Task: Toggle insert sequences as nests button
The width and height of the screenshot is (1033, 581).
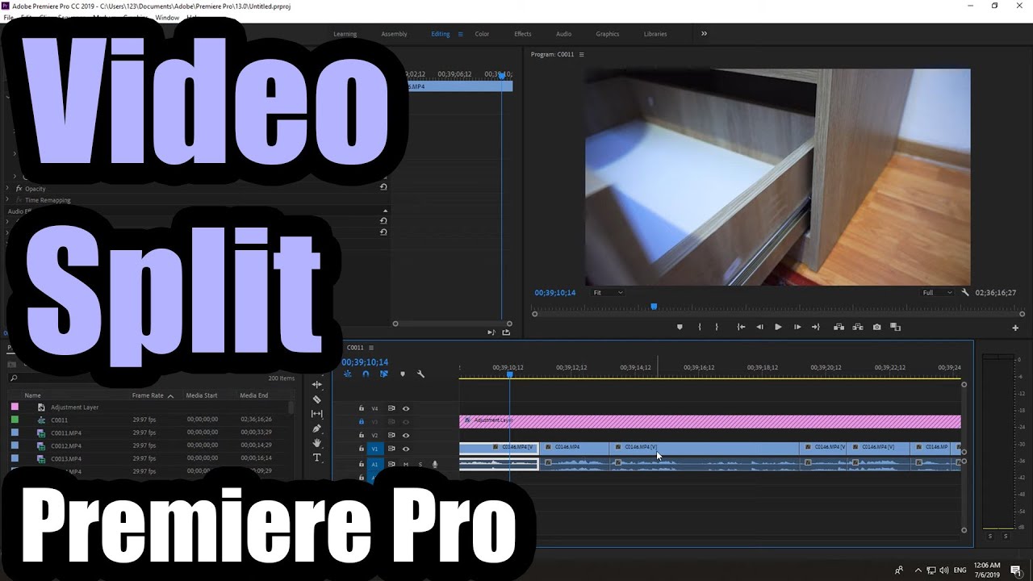Action: coord(348,374)
